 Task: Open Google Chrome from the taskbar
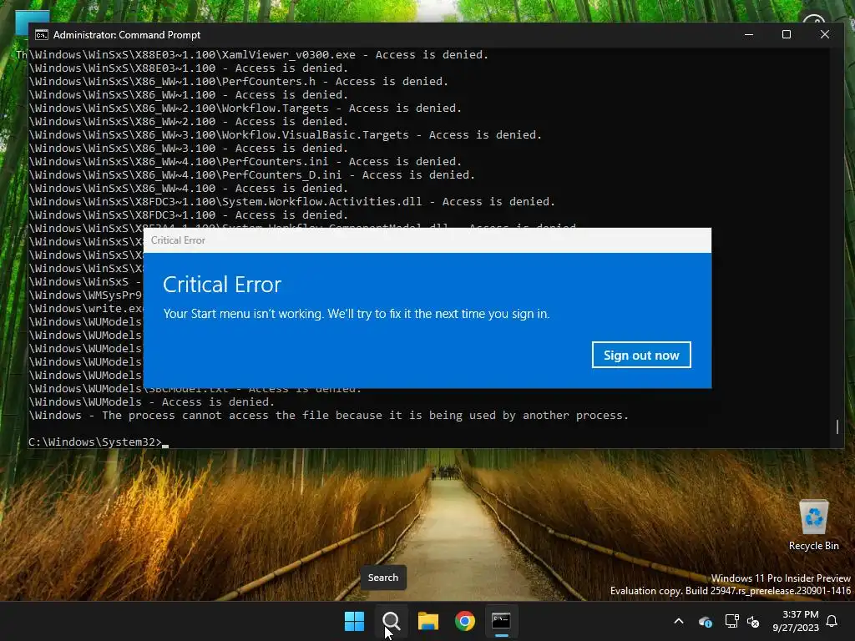464,621
